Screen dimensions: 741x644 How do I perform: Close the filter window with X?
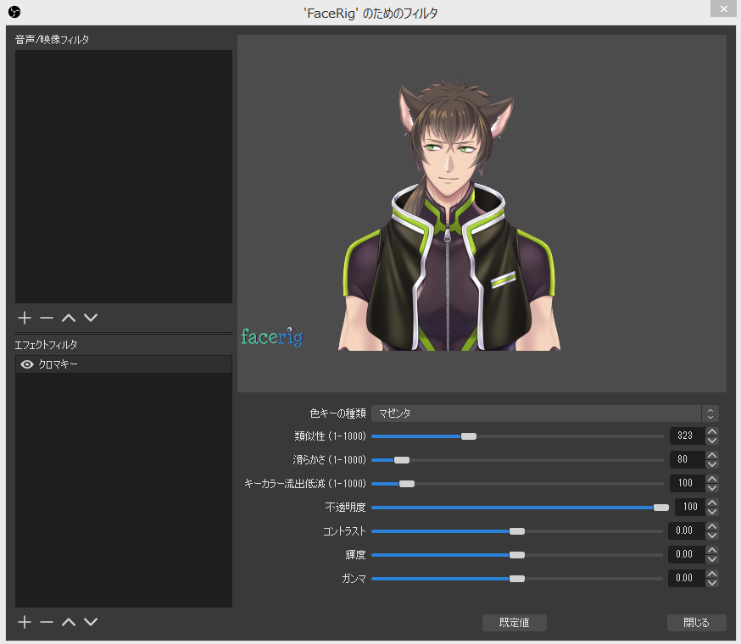723,8
